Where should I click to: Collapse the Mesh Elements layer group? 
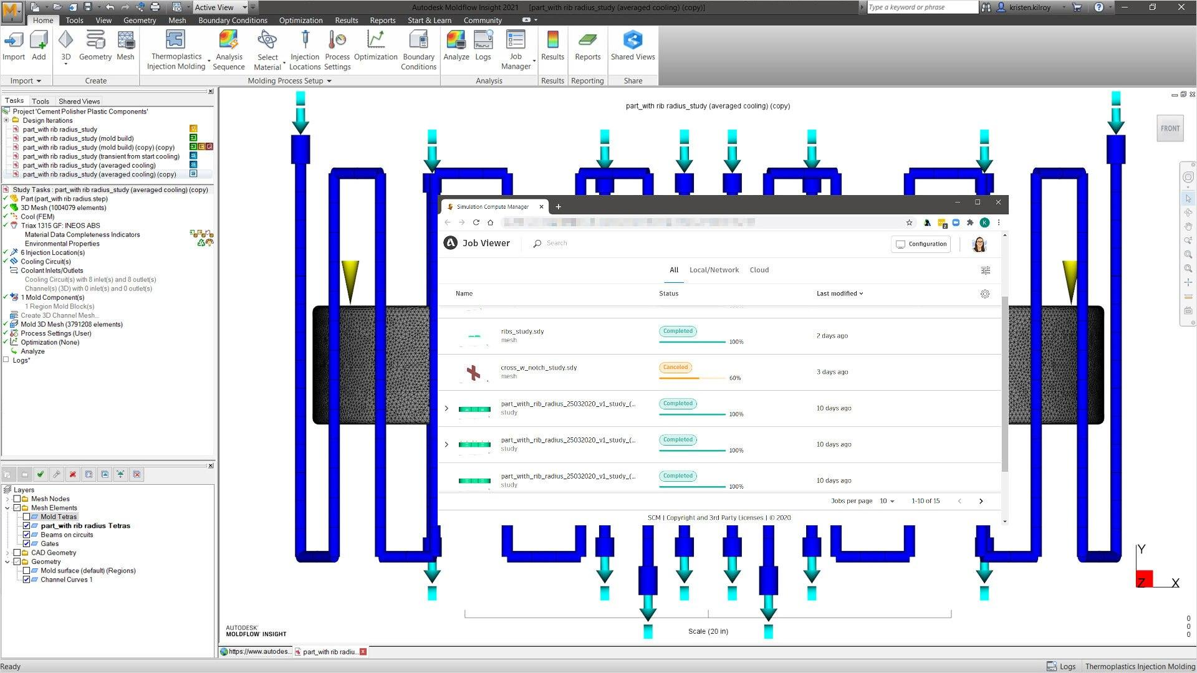7,508
